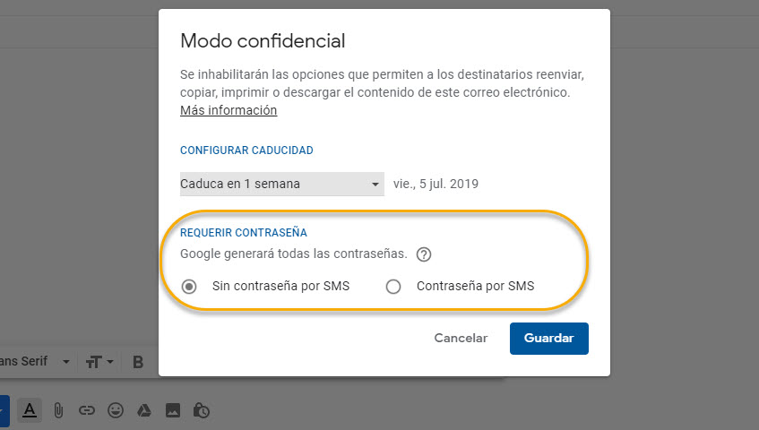
Task: Open the emoji picker icon
Action: click(115, 410)
